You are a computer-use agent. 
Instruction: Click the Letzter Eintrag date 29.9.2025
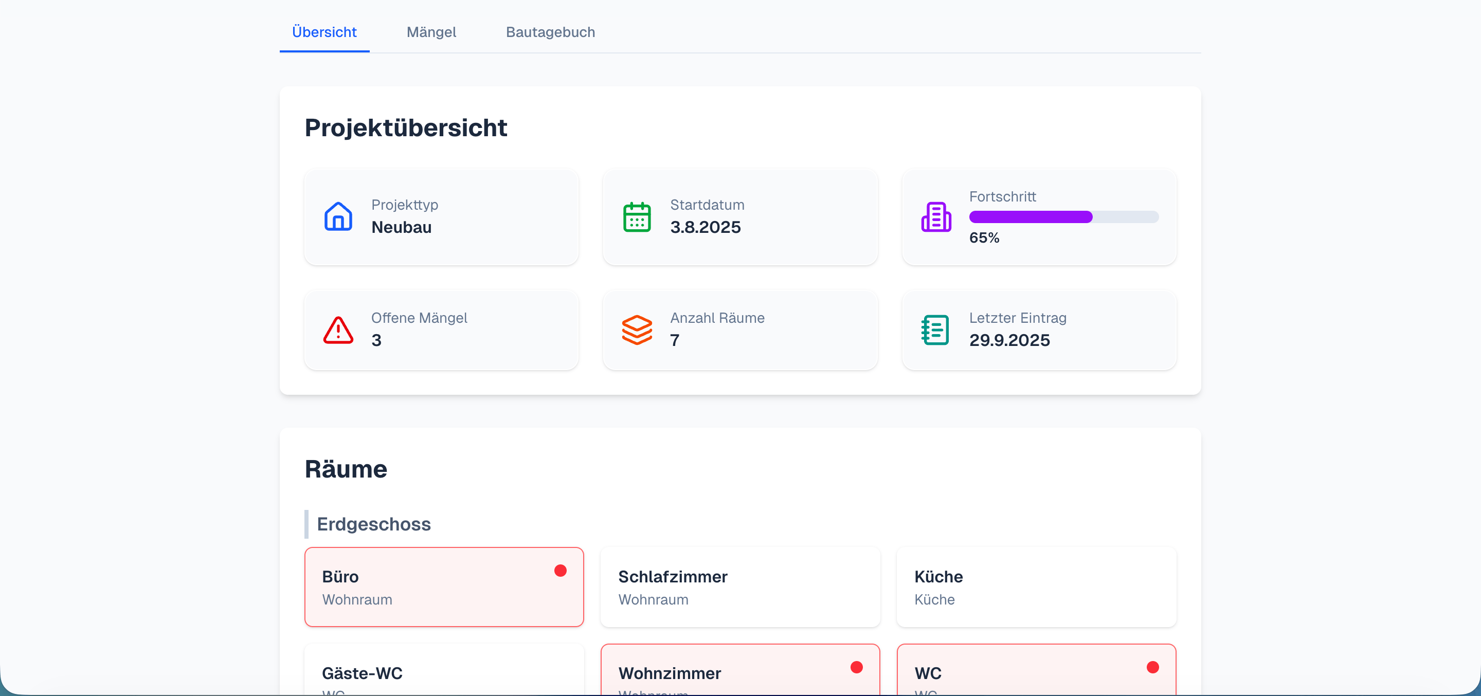[1009, 340]
